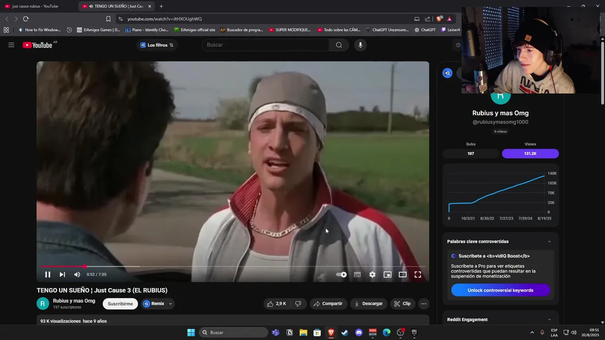605x340 pixels.
Task: Toggle the autoplay switch in the player
Action: click(341, 274)
